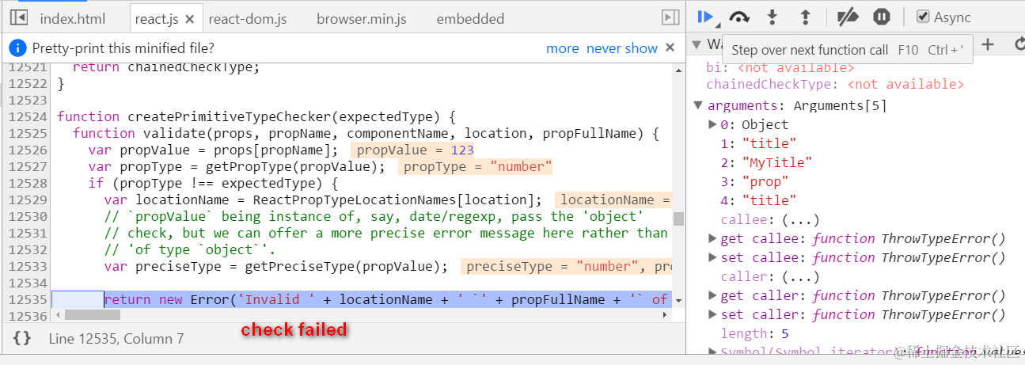Click the propValue = 123 inline value
This screenshot has width=1025, height=365.
[x=414, y=150]
